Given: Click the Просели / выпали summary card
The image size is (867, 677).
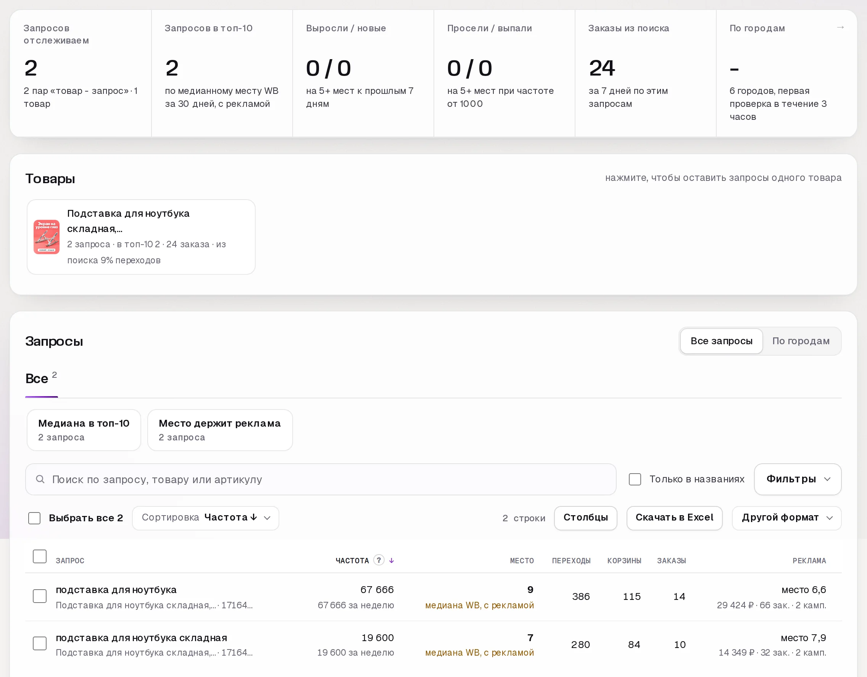Looking at the screenshot, I should point(504,73).
